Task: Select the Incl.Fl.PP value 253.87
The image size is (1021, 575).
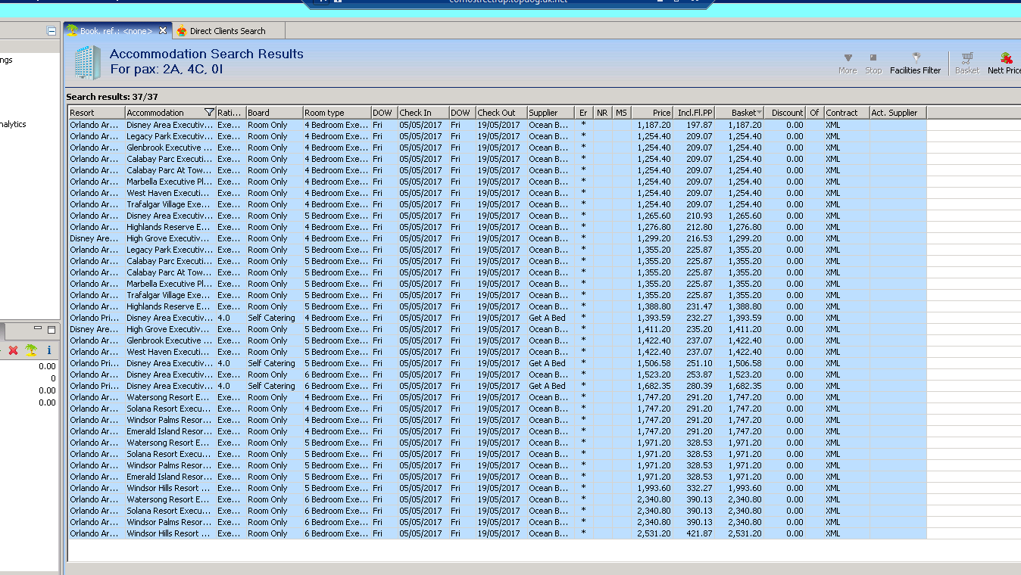Action: tap(699, 375)
